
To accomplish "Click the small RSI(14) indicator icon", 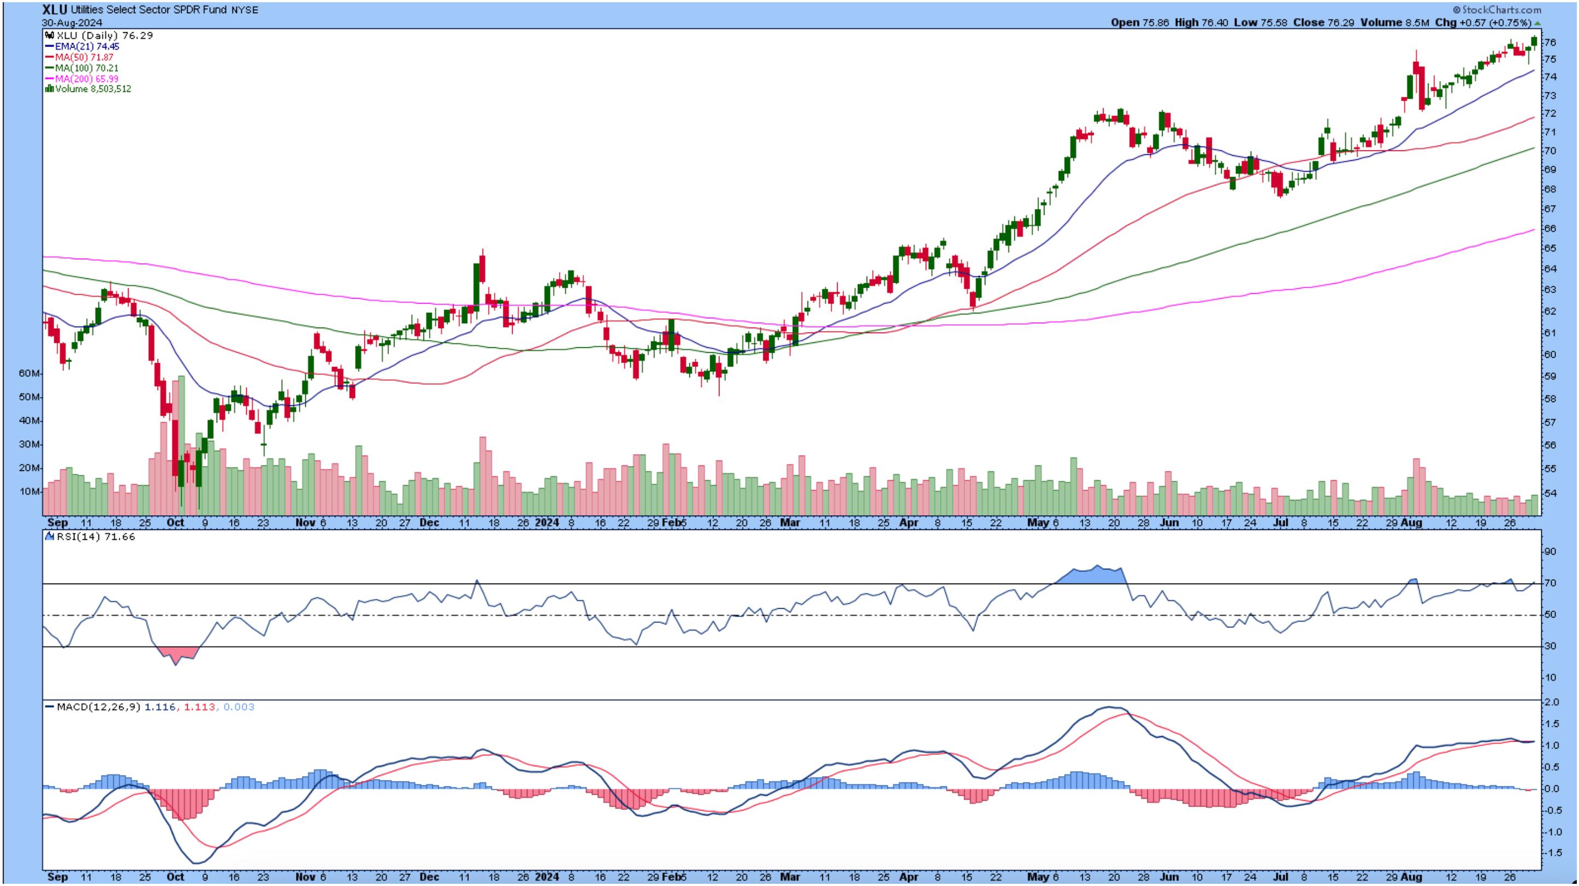I will (50, 537).
